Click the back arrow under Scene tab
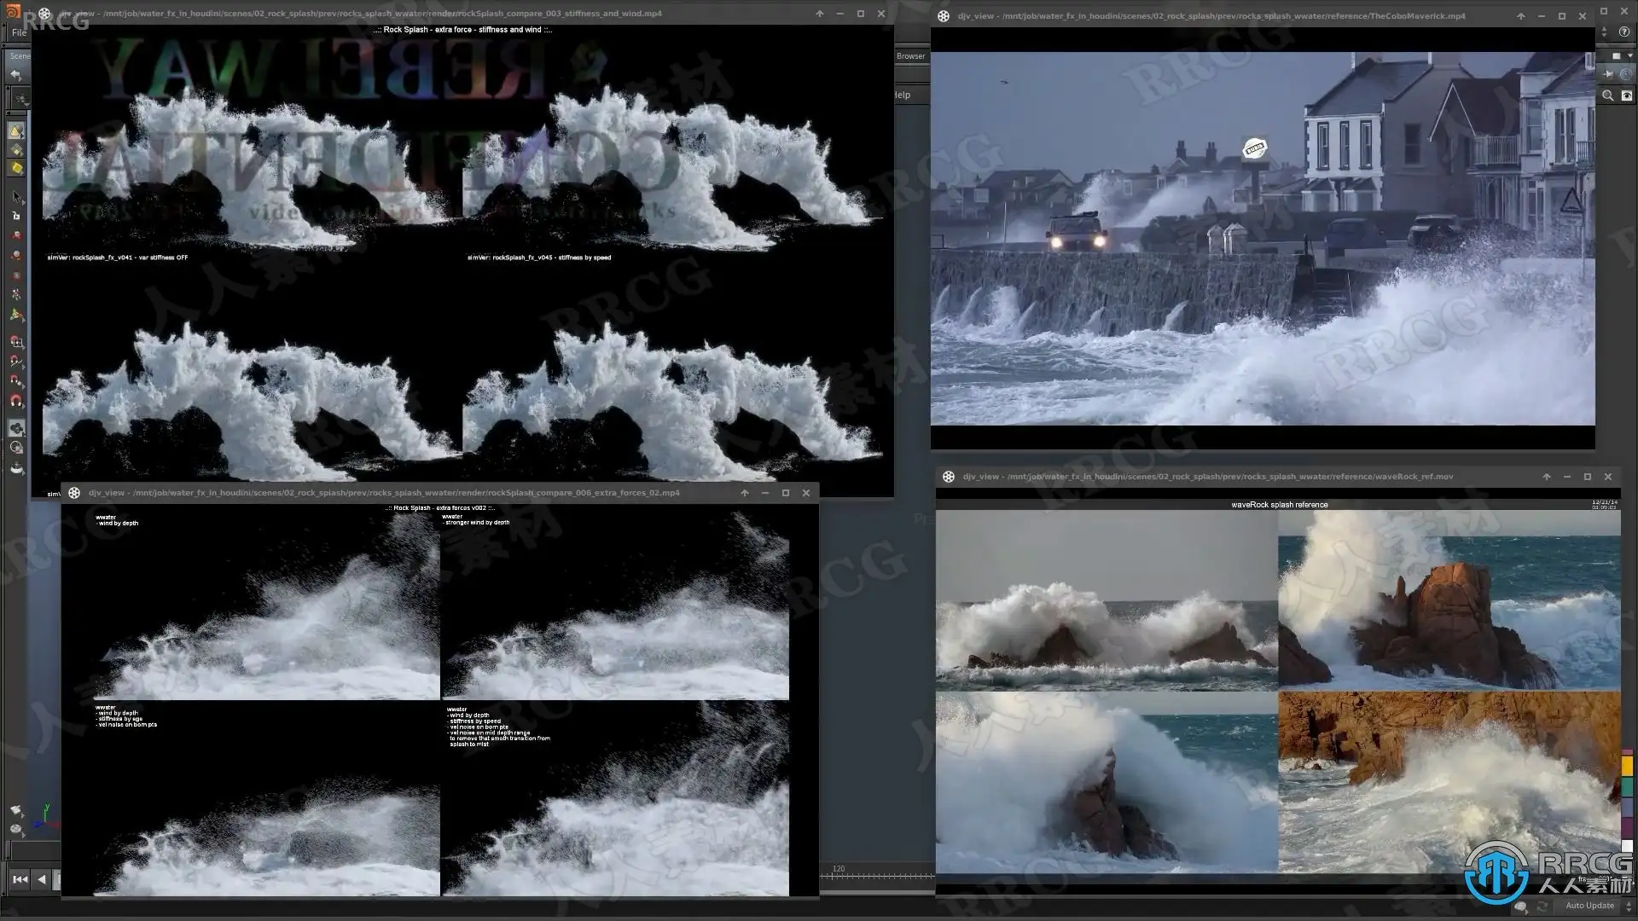 [15, 75]
